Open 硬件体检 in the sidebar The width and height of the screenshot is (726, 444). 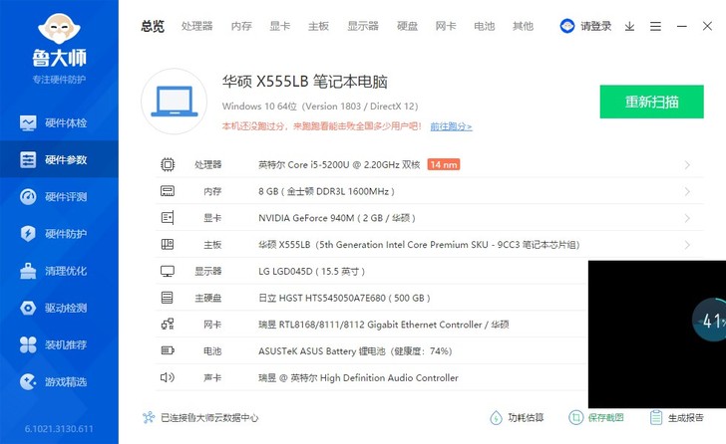(x=59, y=122)
